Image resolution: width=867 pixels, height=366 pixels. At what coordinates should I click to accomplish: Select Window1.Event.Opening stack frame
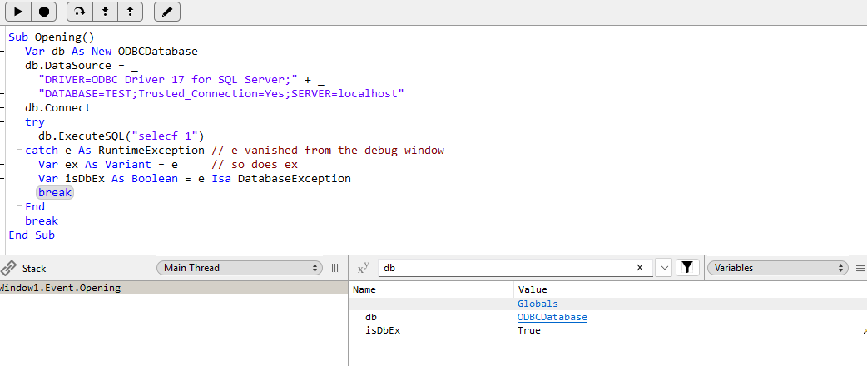pyautogui.click(x=62, y=288)
